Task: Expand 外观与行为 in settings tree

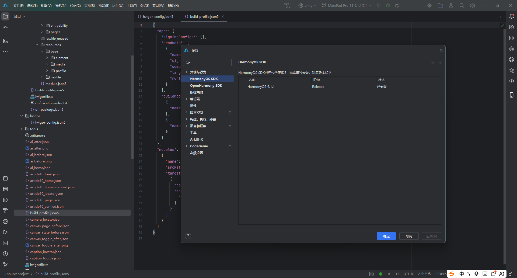Action: (186, 72)
